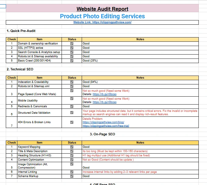Open the Website Link clippingpathview.com URL
The height and width of the screenshot is (185, 207).
click(x=112, y=22)
